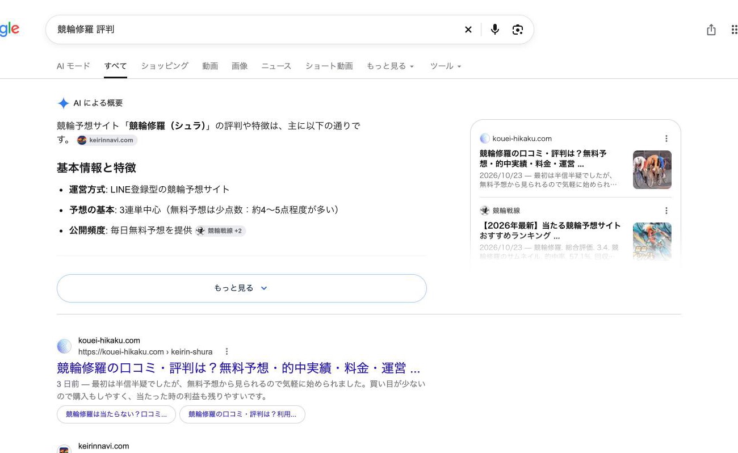The height and width of the screenshot is (453, 738).
Task: Click the 競輪修羅の口コミ・評判は？利用... sitelink chip
Action: tap(242, 414)
